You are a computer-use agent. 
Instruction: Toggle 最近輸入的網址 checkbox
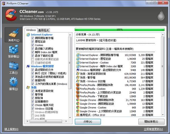click(x=32, y=49)
